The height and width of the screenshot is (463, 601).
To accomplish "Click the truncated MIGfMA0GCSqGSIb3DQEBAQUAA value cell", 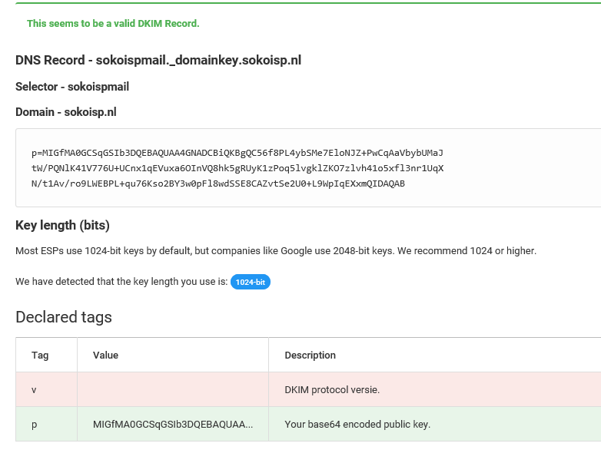I will click(172, 425).
